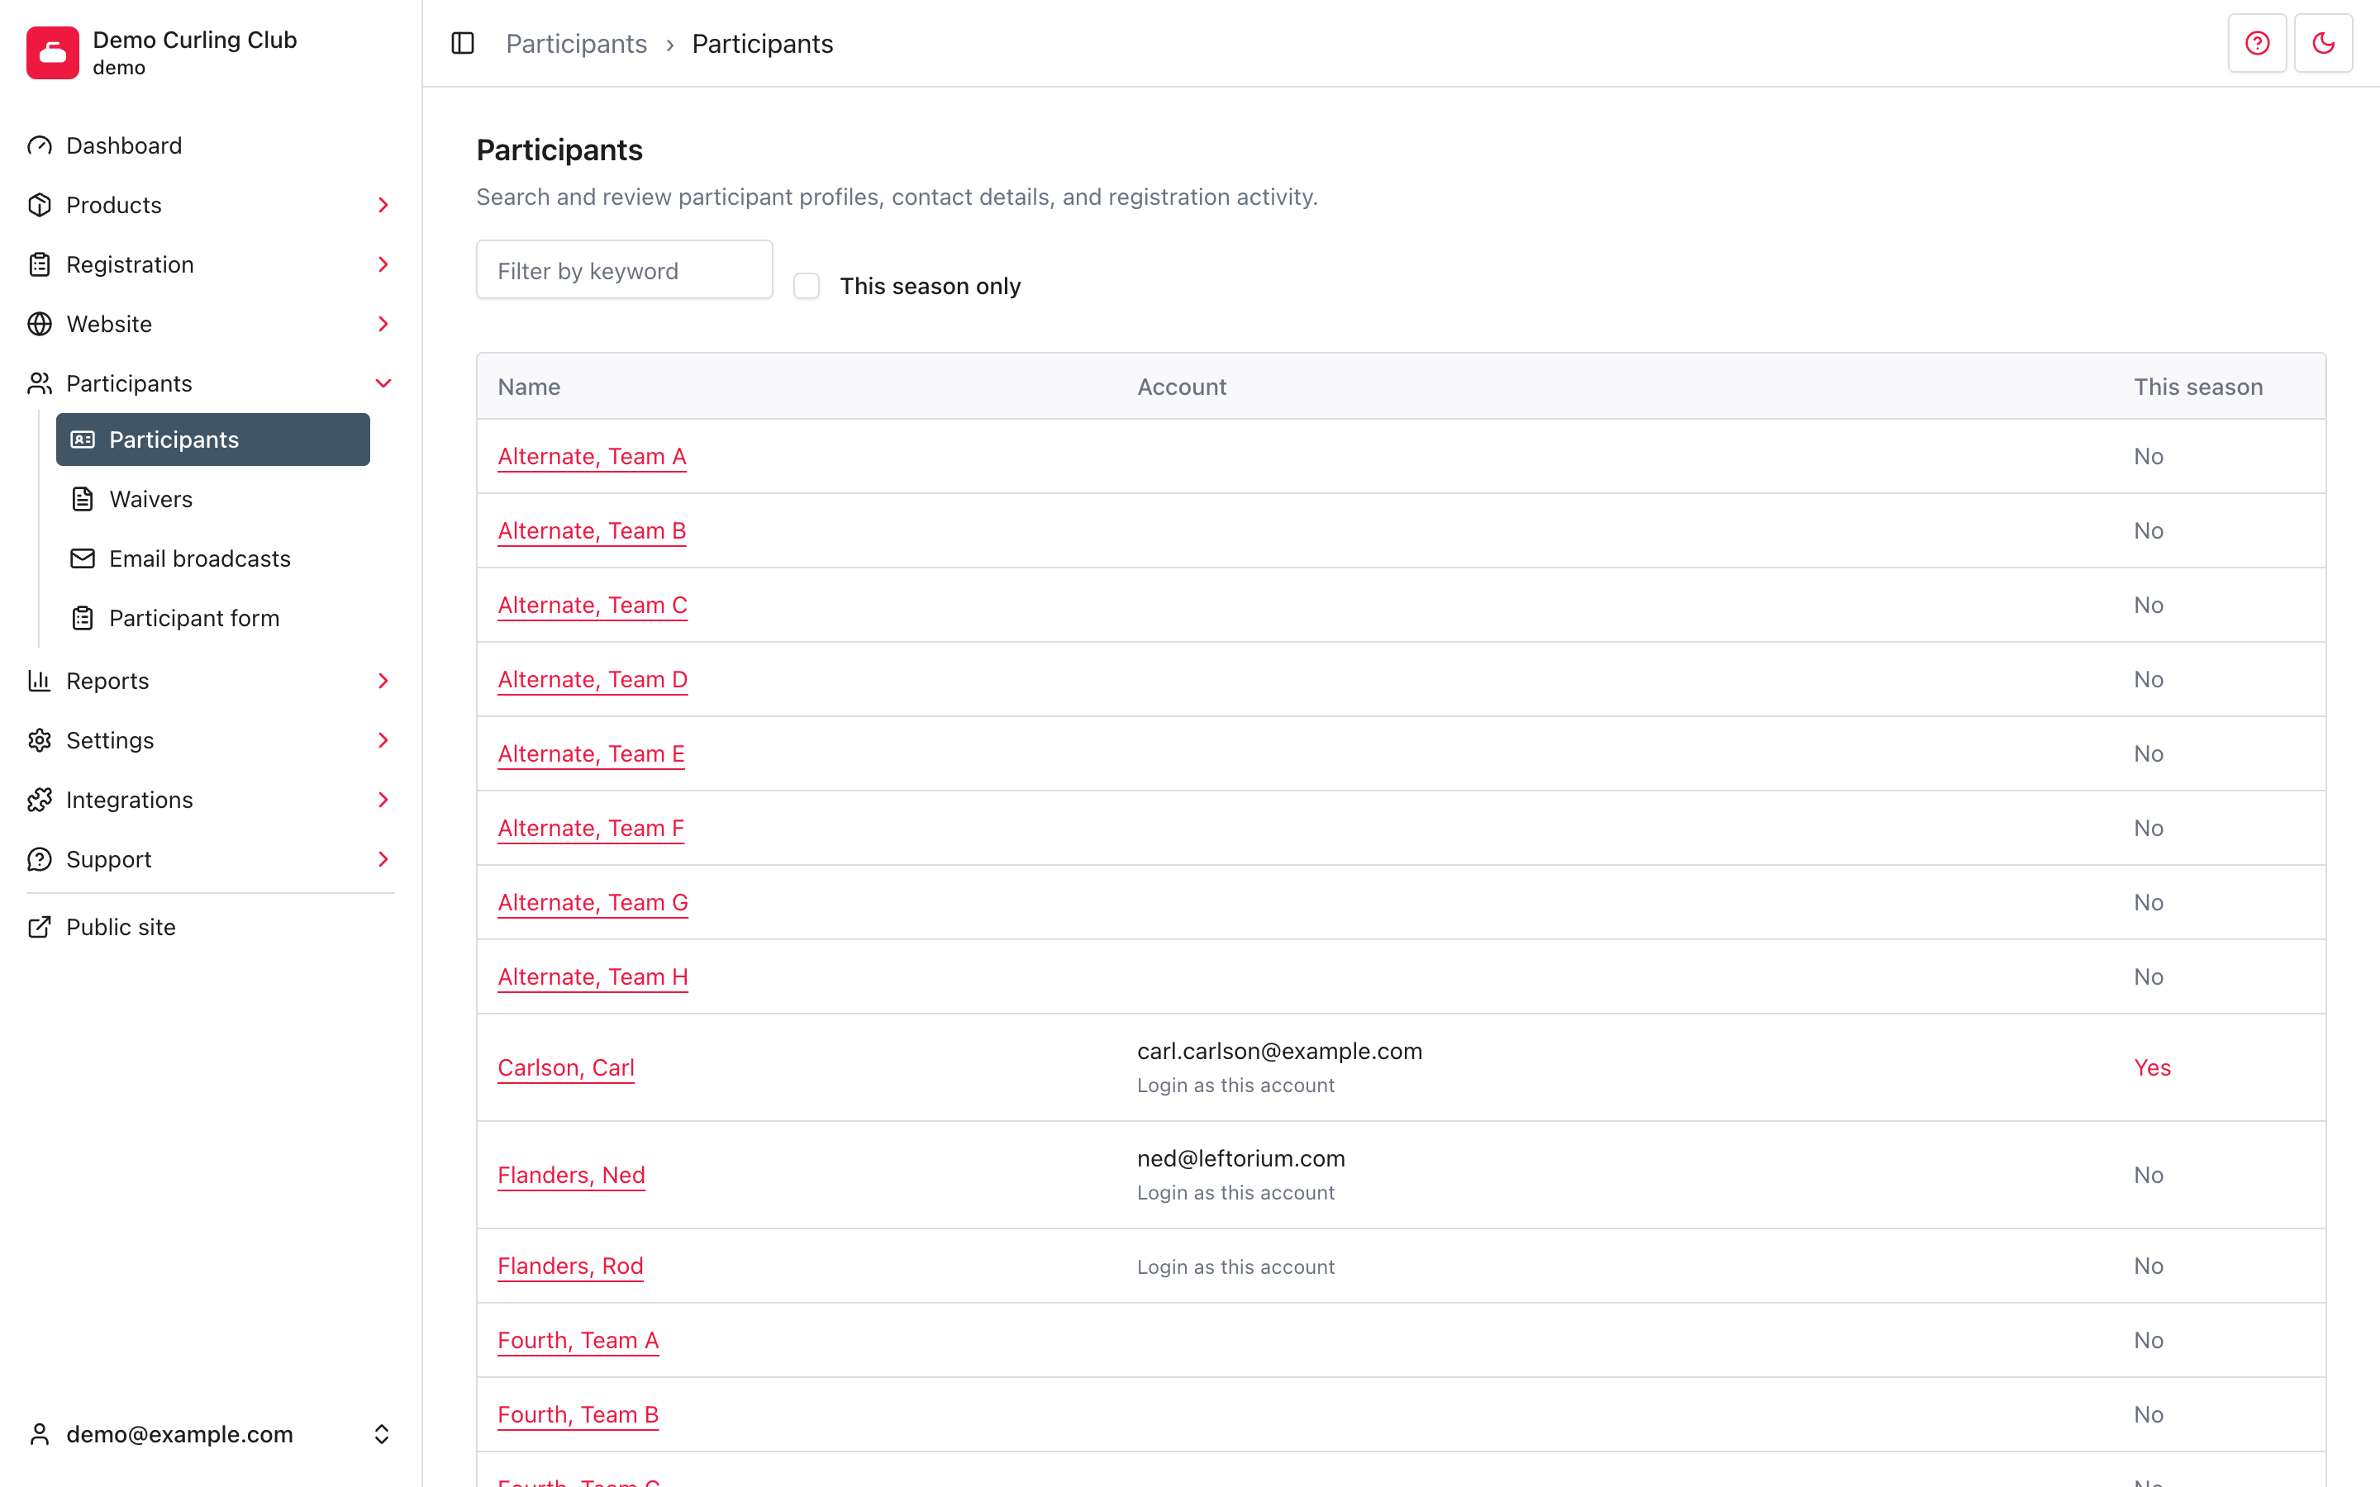Click This season only label text
Screen dimensions: 2380x1487
[930, 286]
